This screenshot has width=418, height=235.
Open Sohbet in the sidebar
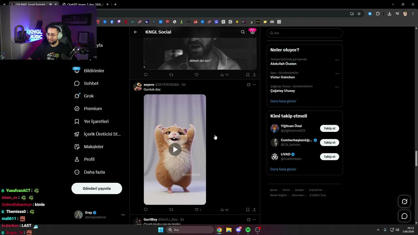(87, 83)
